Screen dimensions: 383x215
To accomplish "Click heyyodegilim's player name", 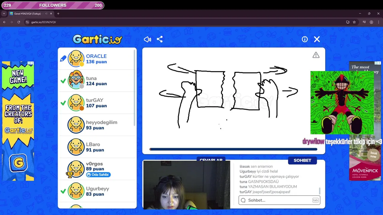I will pyautogui.click(x=102, y=122).
